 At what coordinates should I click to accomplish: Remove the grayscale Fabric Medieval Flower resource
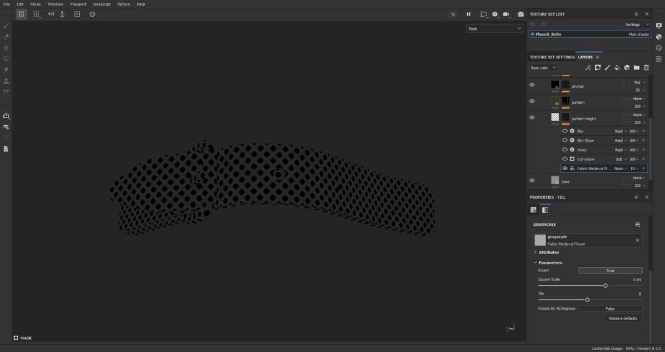point(637,240)
